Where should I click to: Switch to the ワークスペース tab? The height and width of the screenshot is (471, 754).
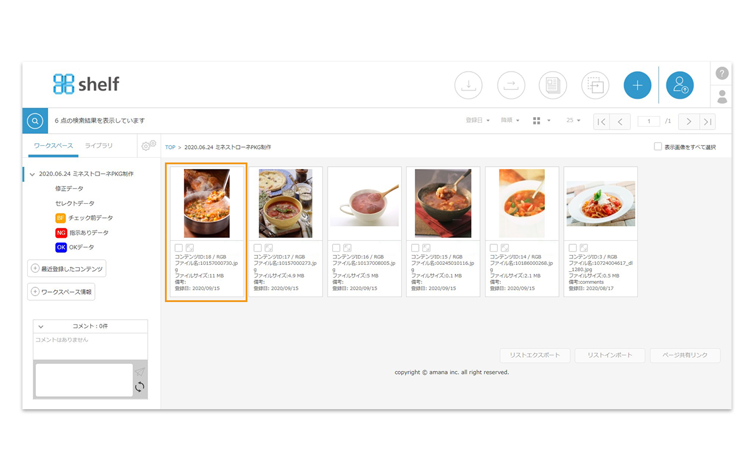point(53,145)
